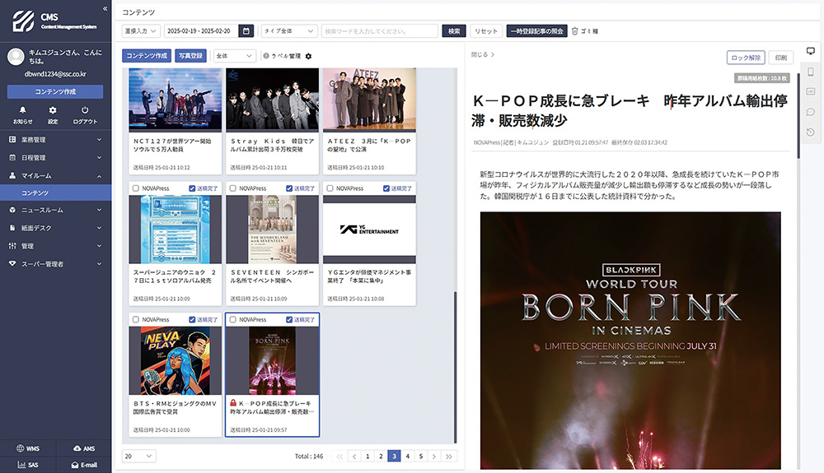Click the red lock icon on K-POP card
Viewport: 824px width, 473px height.
233,403
